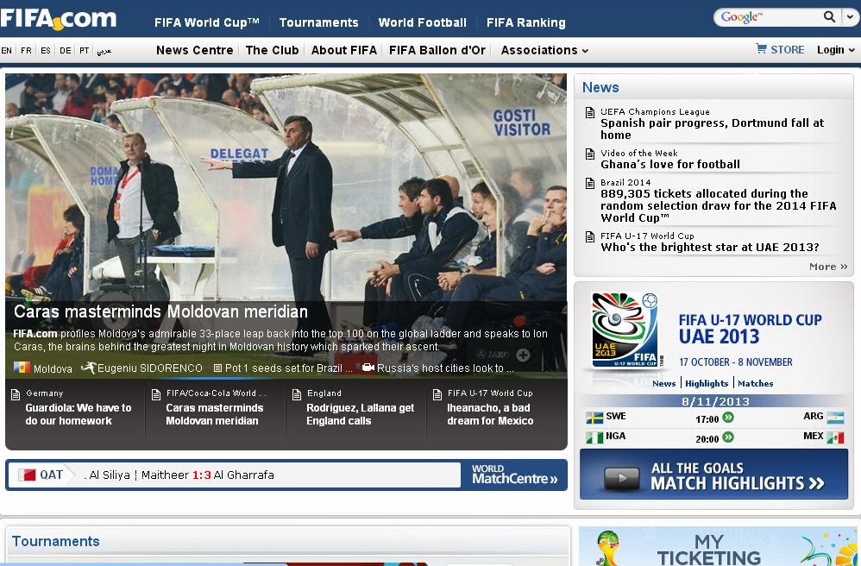Open the Tournaments menu item
Image resolution: width=861 pixels, height=566 pixels.
pyautogui.click(x=318, y=22)
